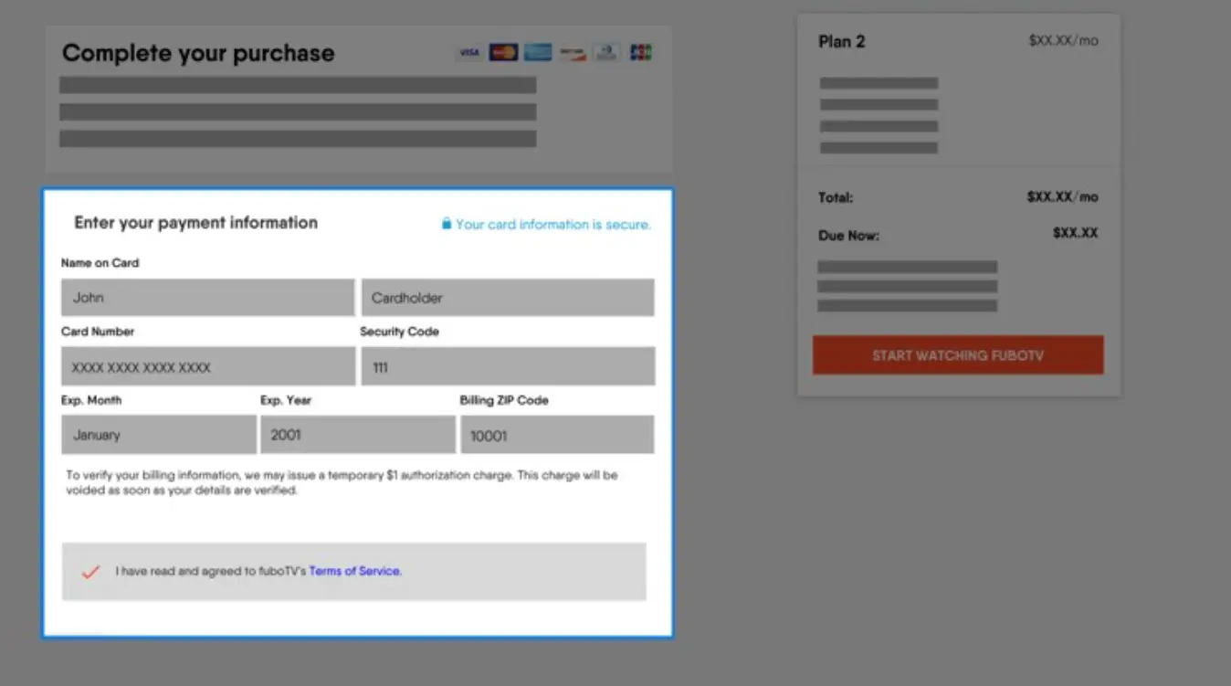Click the Discover card logo
Screen dimensions: 1231x686
click(x=573, y=53)
